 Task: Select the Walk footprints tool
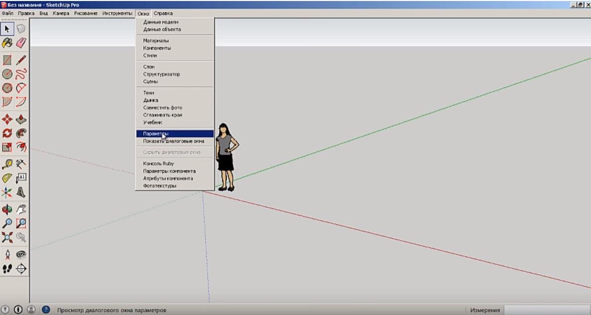(7, 269)
